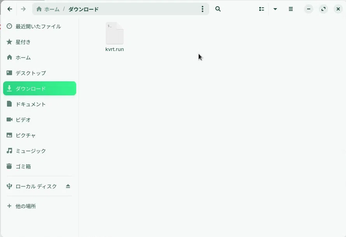Click the star icon beside 星付き

click(9, 42)
